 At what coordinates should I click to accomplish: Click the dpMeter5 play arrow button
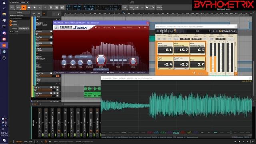point(194,73)
